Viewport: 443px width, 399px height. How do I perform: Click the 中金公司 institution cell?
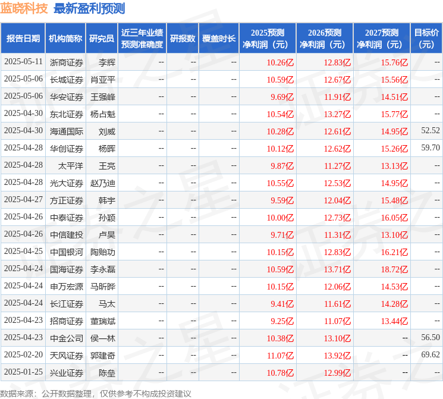(x=67, y=338)
